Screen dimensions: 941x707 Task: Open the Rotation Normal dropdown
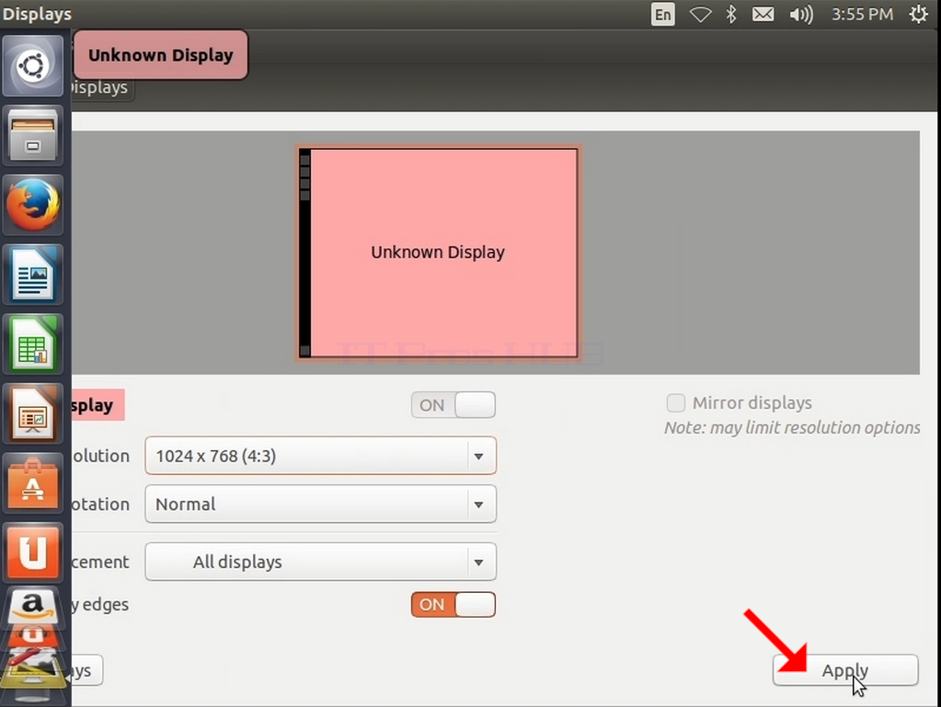tap(320, 504)
